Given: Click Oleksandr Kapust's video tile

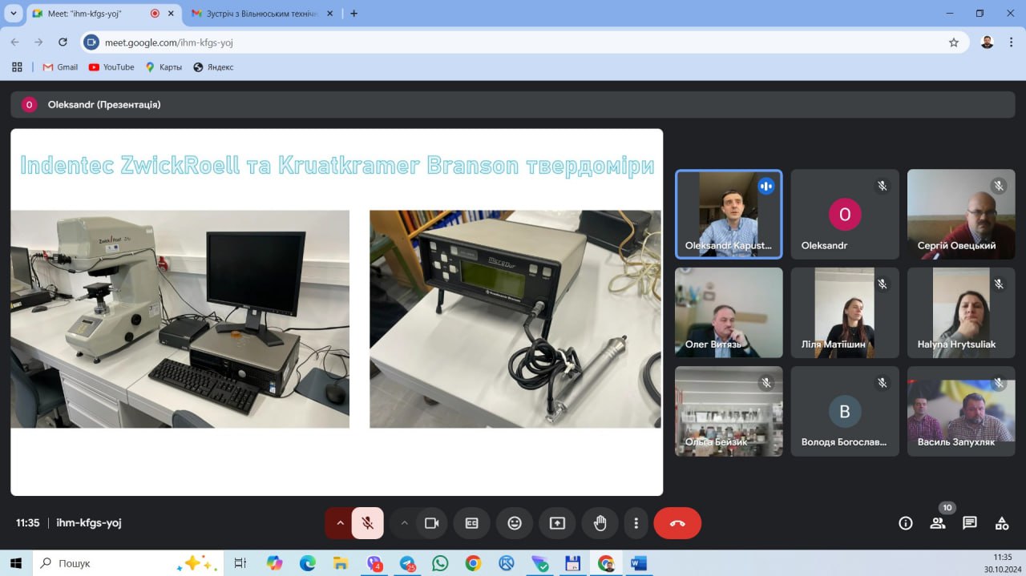Looking at the screenshot, I should pyautogui.click(x=729, y=214).
